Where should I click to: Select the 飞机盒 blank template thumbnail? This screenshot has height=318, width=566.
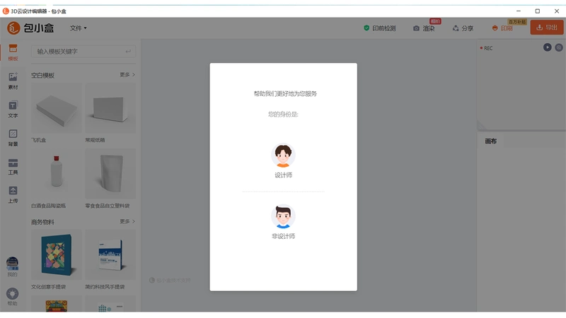[x=57, y=108]
